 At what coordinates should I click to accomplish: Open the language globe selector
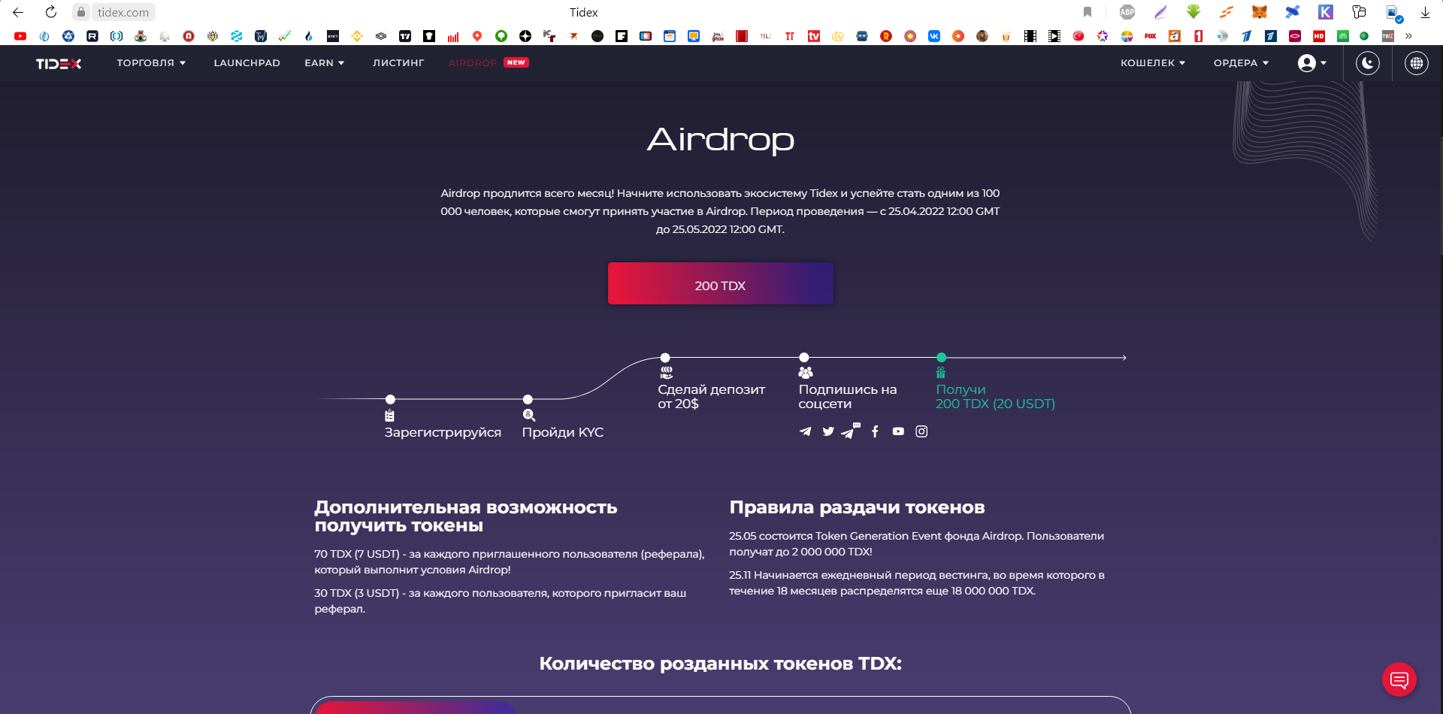(1417, 63)
